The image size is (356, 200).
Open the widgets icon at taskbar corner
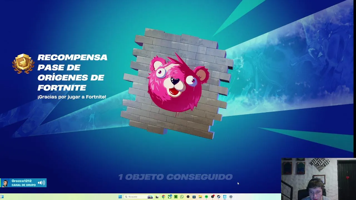[x=2, y=197]
